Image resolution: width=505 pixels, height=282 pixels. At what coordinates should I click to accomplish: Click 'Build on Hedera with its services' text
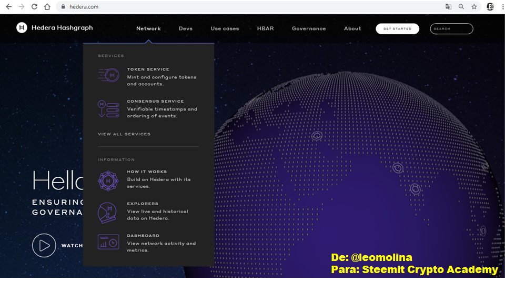click(x=159, y=183)
